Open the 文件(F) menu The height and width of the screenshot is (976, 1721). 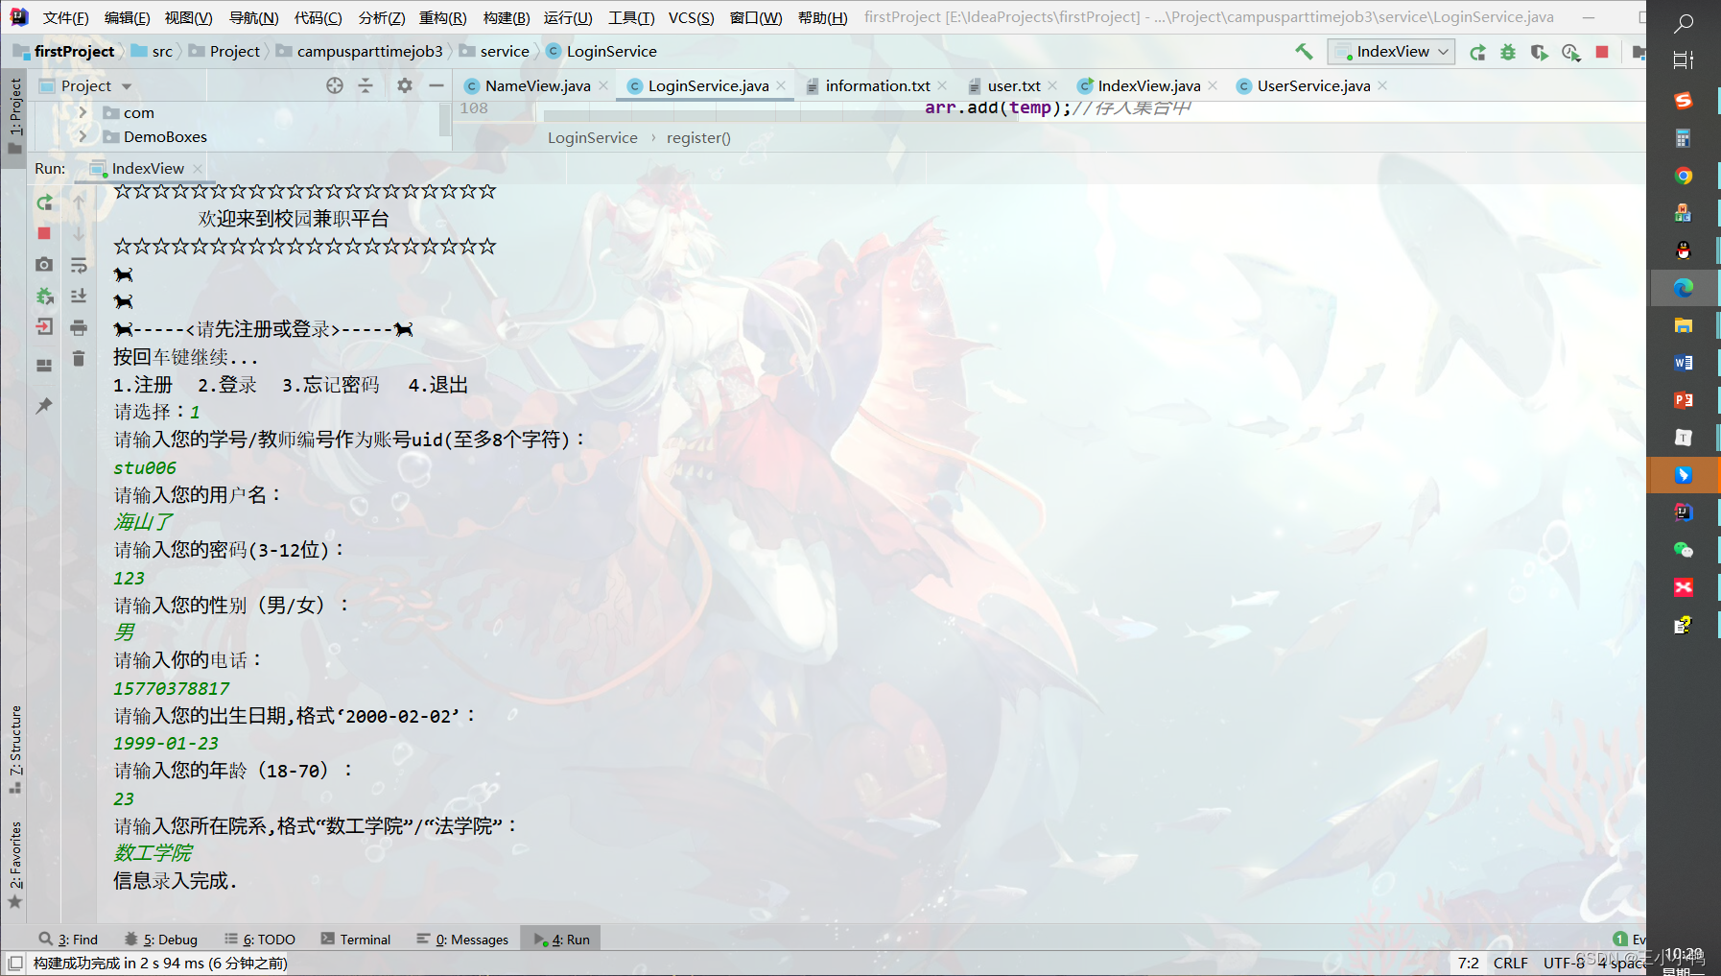click(65, 17)
